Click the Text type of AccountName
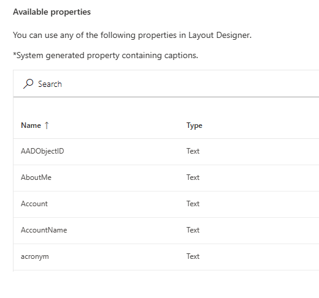Screen dimensions: 319x298 (193, 230)
